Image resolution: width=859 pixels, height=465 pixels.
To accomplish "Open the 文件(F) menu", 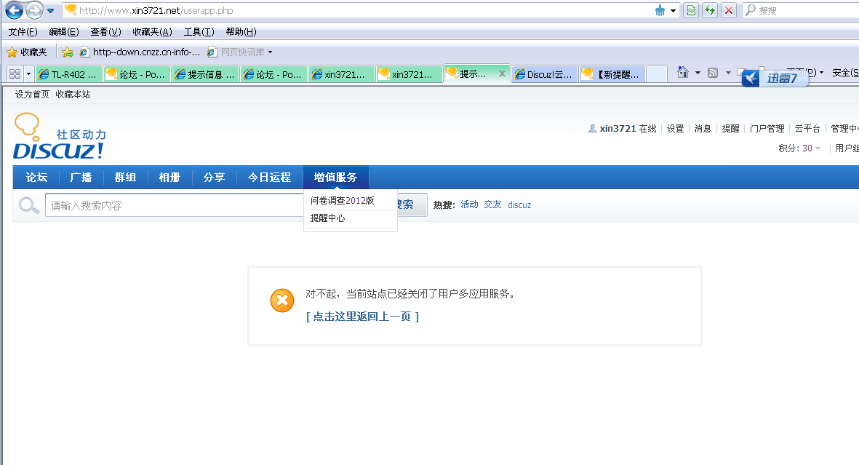I will (23, 32).
